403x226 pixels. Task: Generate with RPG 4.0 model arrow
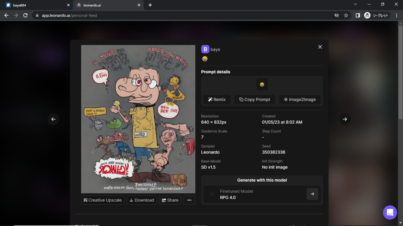coord(312,194)
